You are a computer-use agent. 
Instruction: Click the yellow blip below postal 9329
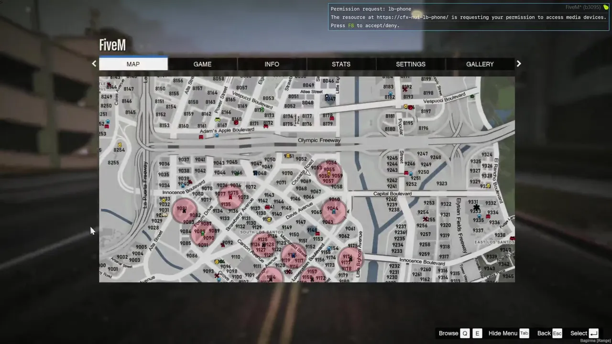click(488, 186)
